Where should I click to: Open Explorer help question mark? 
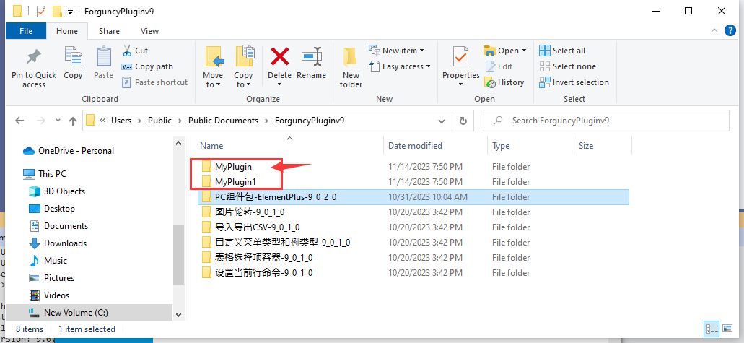(x=730, y=31)
